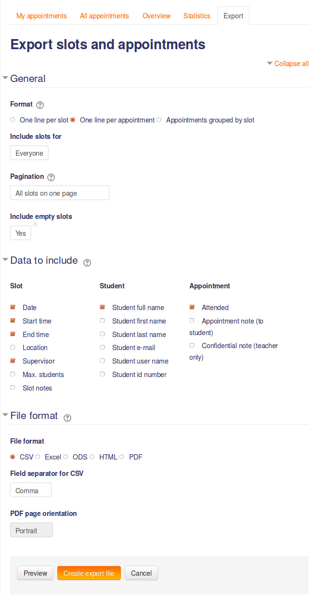Open the File format help icon
This screenshot has width=315, height=595.
[x=67, y=418]
